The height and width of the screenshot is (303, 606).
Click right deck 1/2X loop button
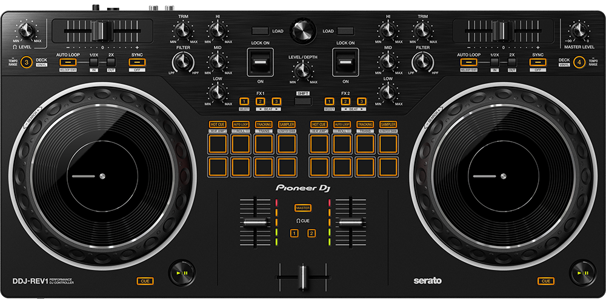click(494, 62)
